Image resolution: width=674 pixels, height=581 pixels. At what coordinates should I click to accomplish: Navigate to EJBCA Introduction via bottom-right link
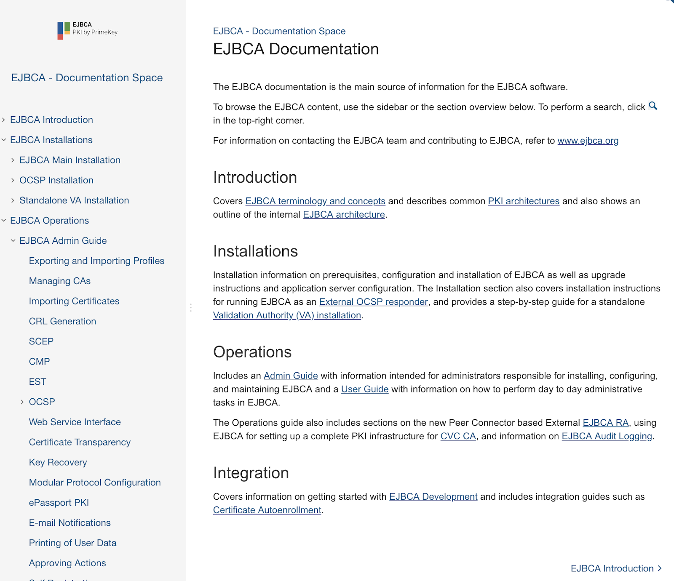tap(612, 568)
